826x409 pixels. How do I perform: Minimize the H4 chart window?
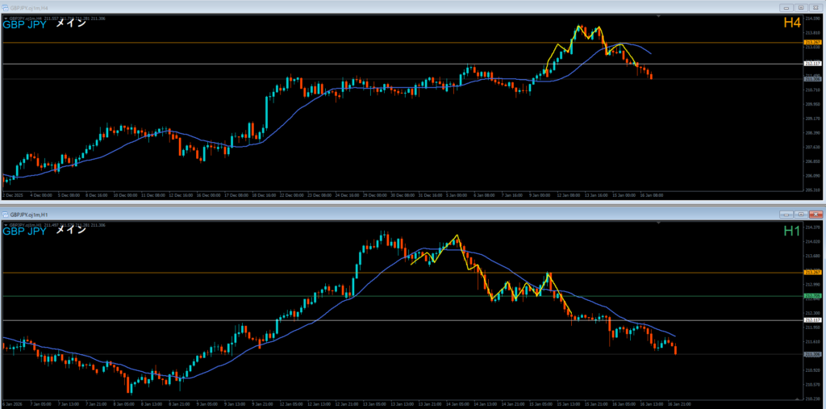(x=786, y=7)
